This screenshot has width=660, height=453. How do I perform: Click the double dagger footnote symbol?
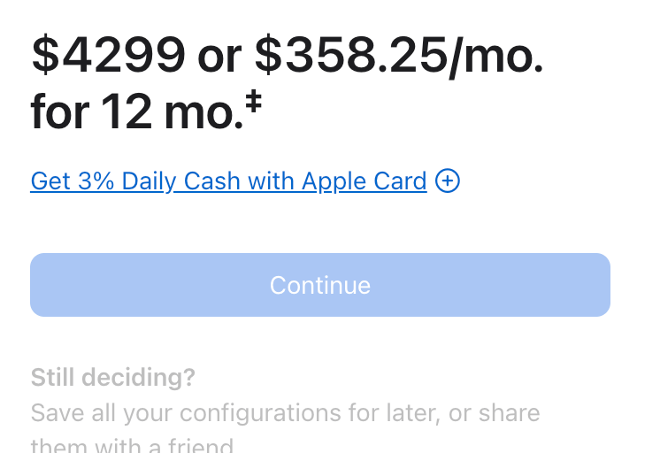click(x=254, y=104)
